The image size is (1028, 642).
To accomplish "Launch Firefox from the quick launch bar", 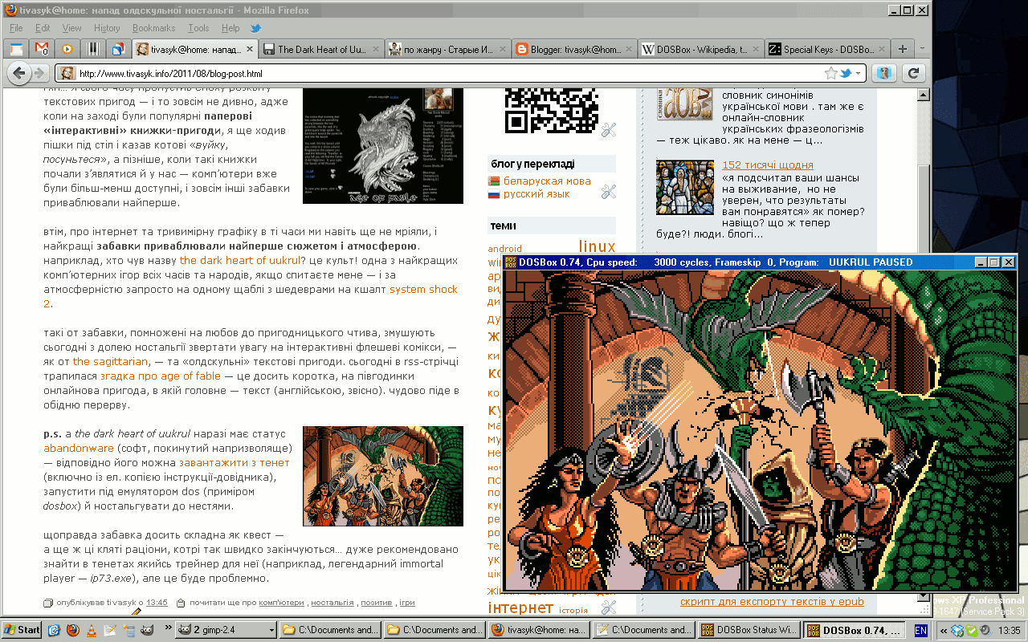I will (x=73, y=630).
